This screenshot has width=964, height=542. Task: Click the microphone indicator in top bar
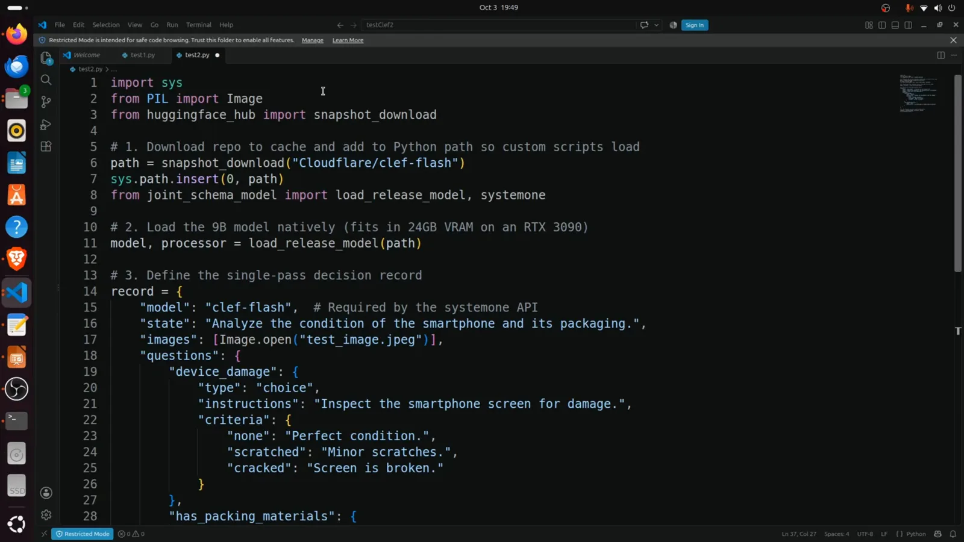(909, 8)
